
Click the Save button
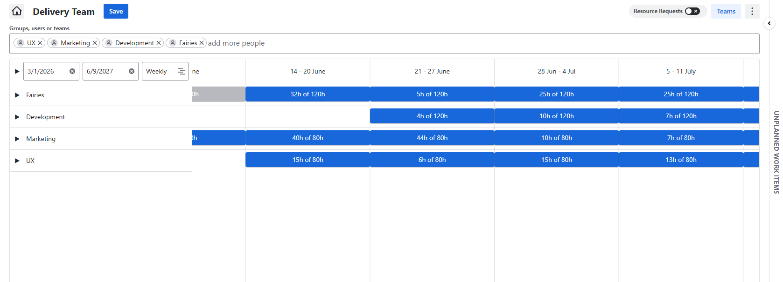(116, 11)
